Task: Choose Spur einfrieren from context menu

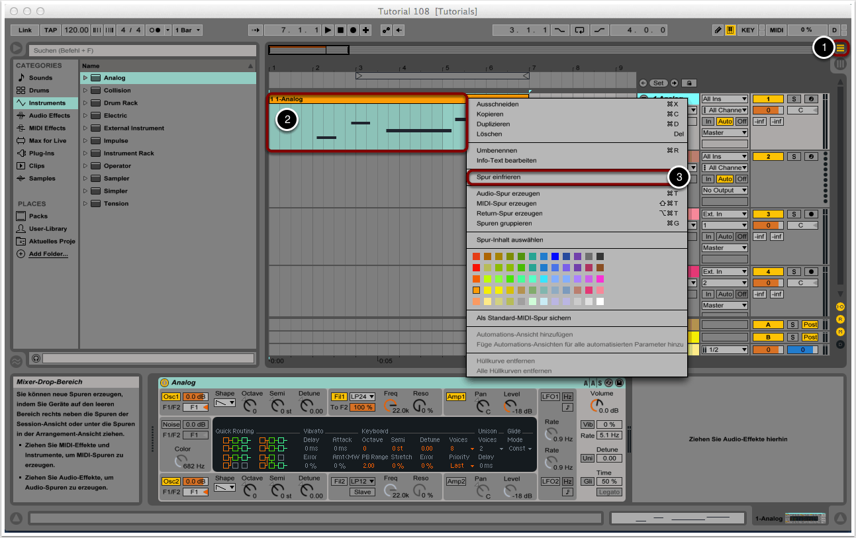Action: click(x=498, y=177)
